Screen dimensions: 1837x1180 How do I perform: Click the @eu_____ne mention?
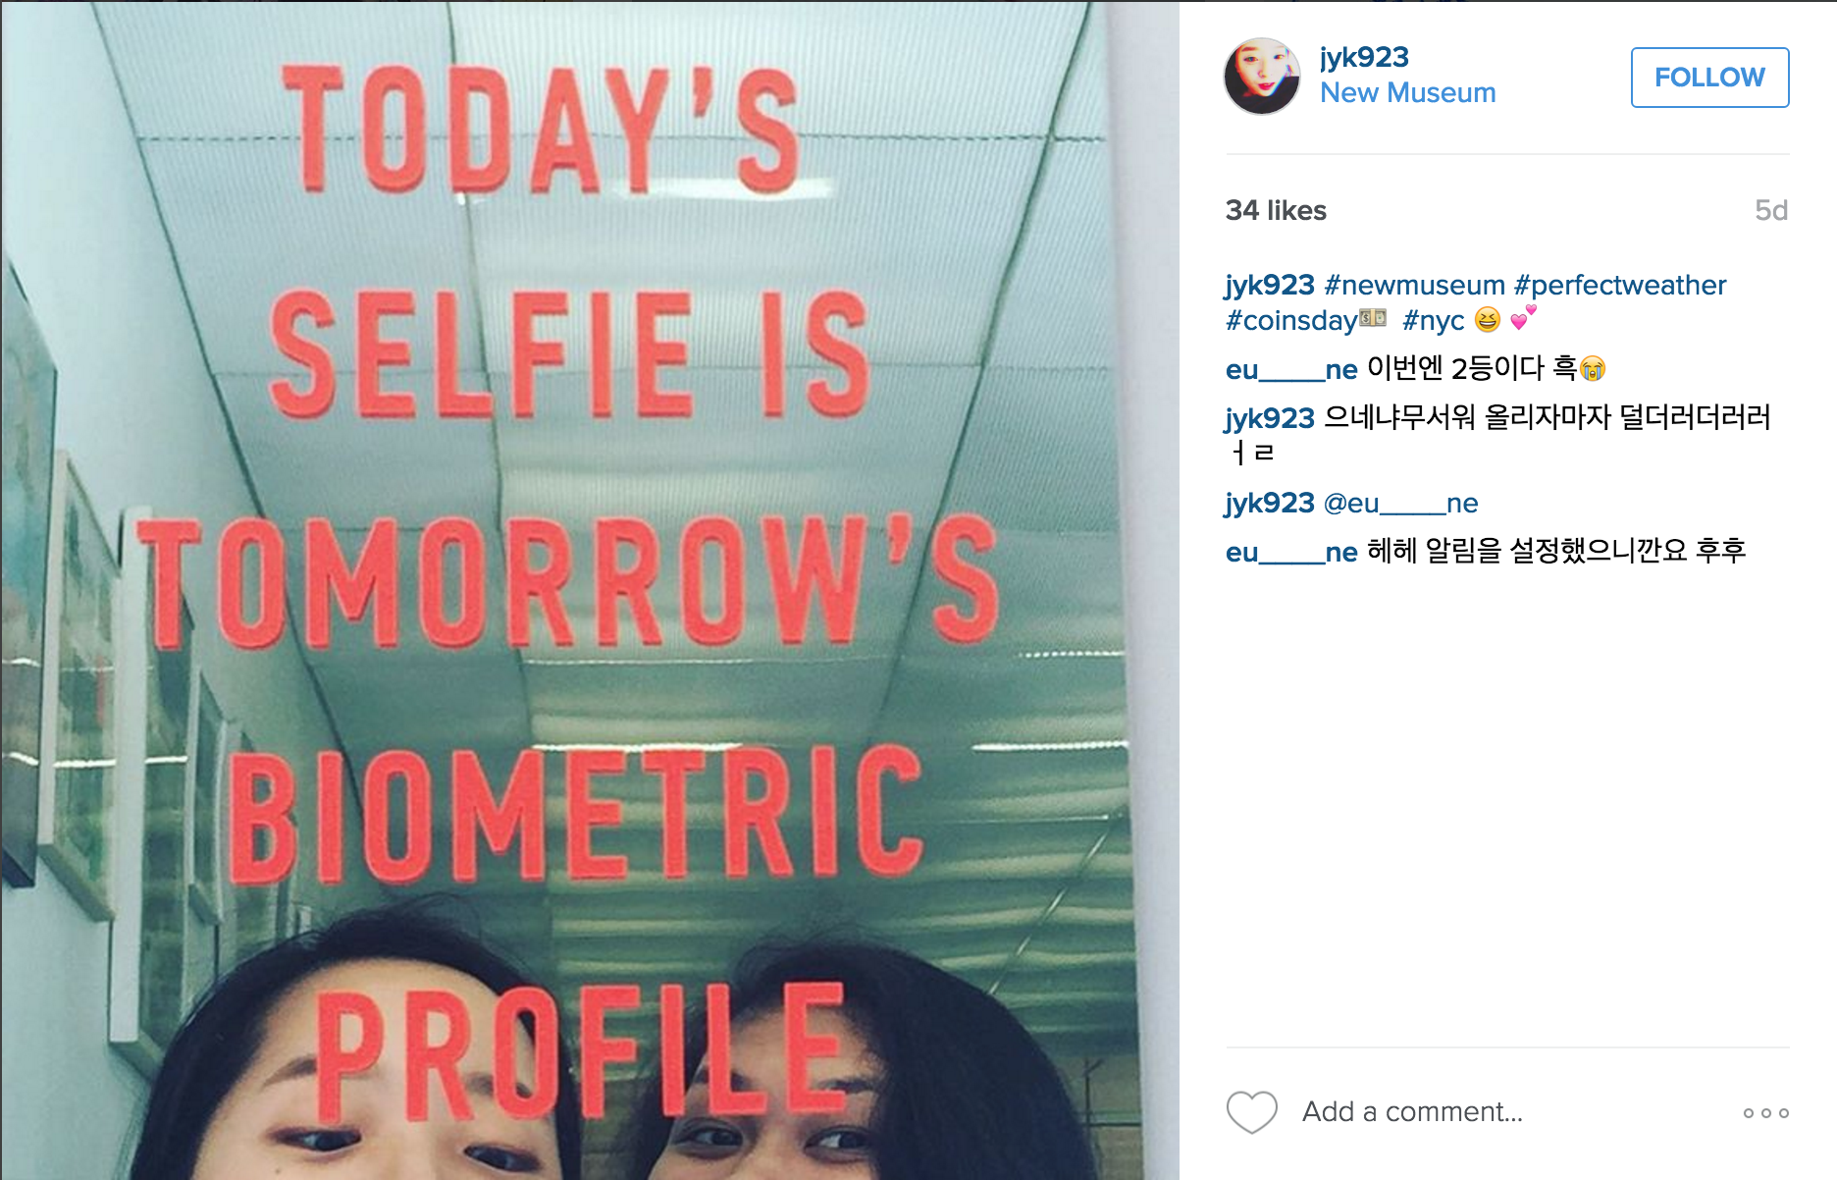tap(1400, 503)
